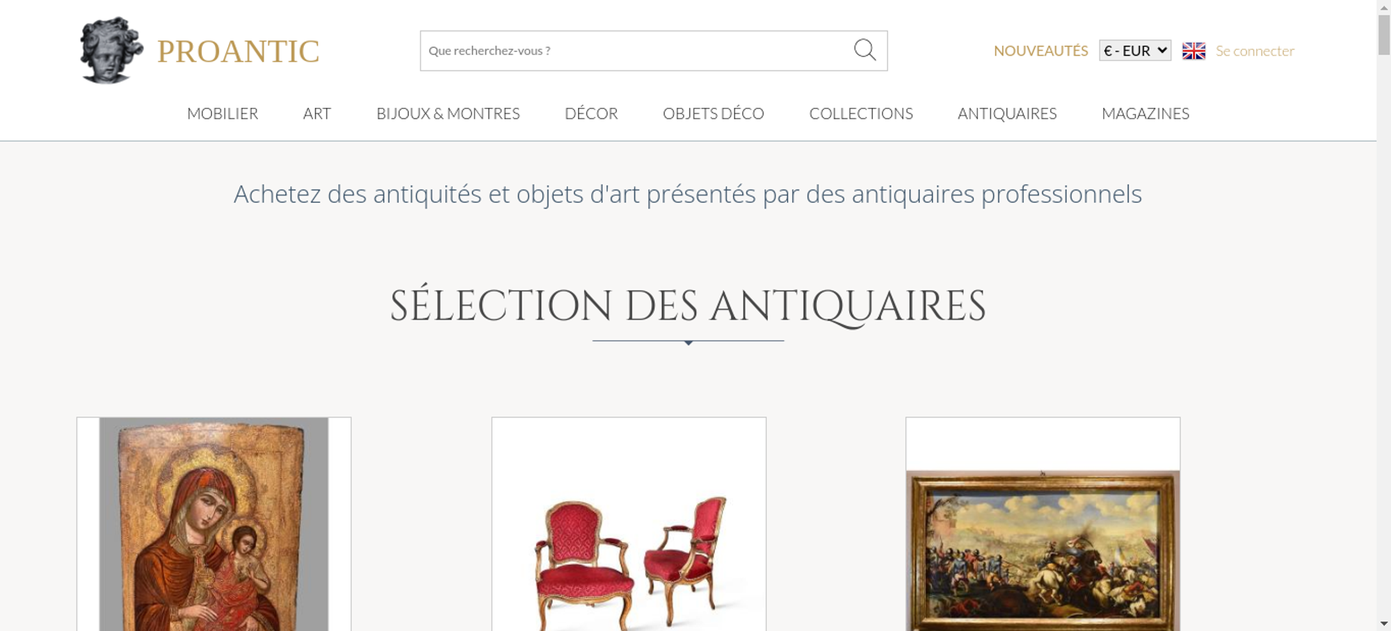
Task: Open the DÉCOR menu
Action: (x=591, y=113)
